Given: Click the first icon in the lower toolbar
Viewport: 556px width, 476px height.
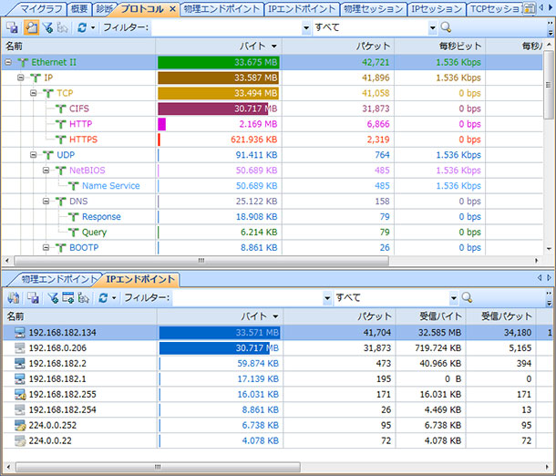Looking at the screenshot, I should tap(13, 297).
